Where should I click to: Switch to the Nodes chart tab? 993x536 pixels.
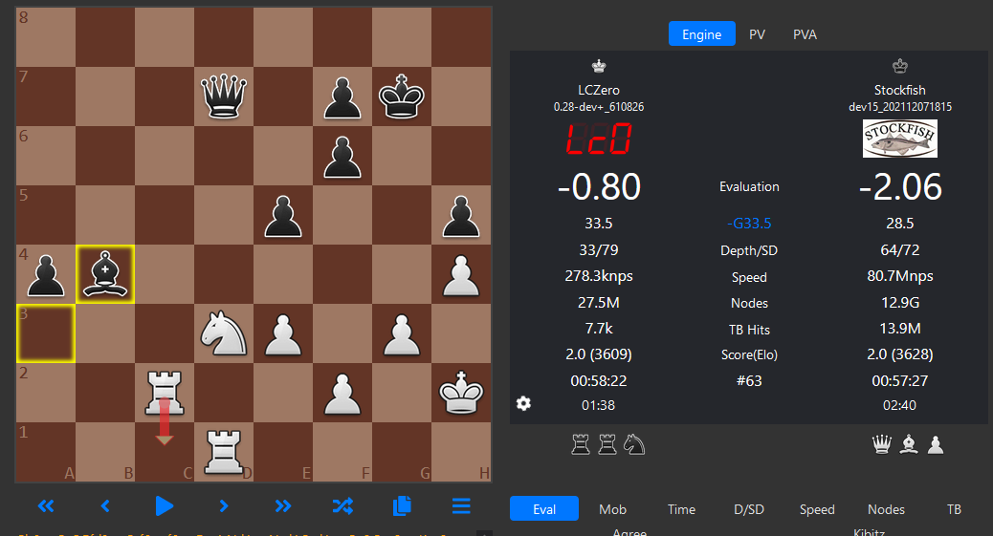click(886, 509)
